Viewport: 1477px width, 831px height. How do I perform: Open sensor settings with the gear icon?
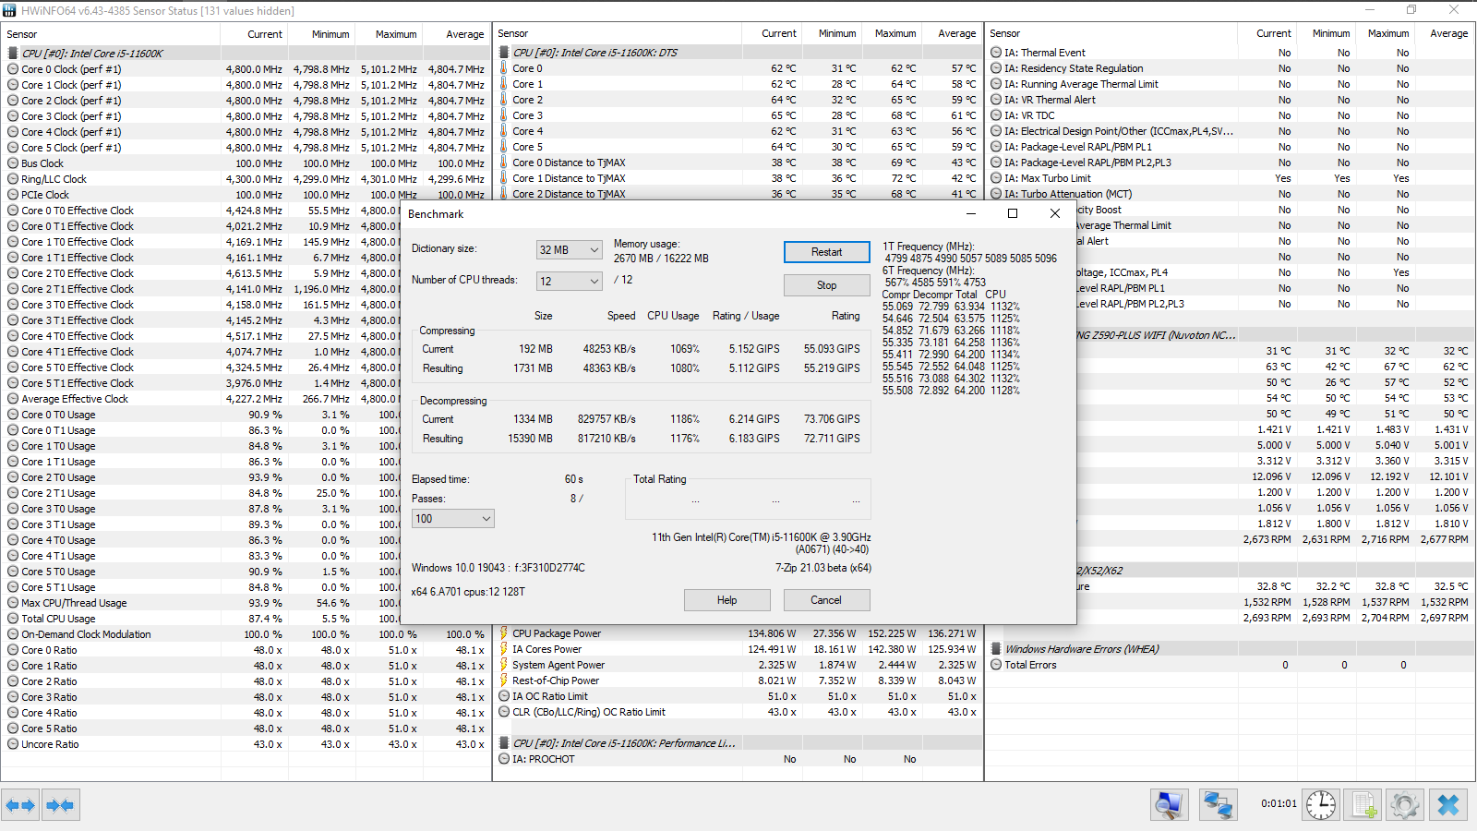pos(1405,805)
